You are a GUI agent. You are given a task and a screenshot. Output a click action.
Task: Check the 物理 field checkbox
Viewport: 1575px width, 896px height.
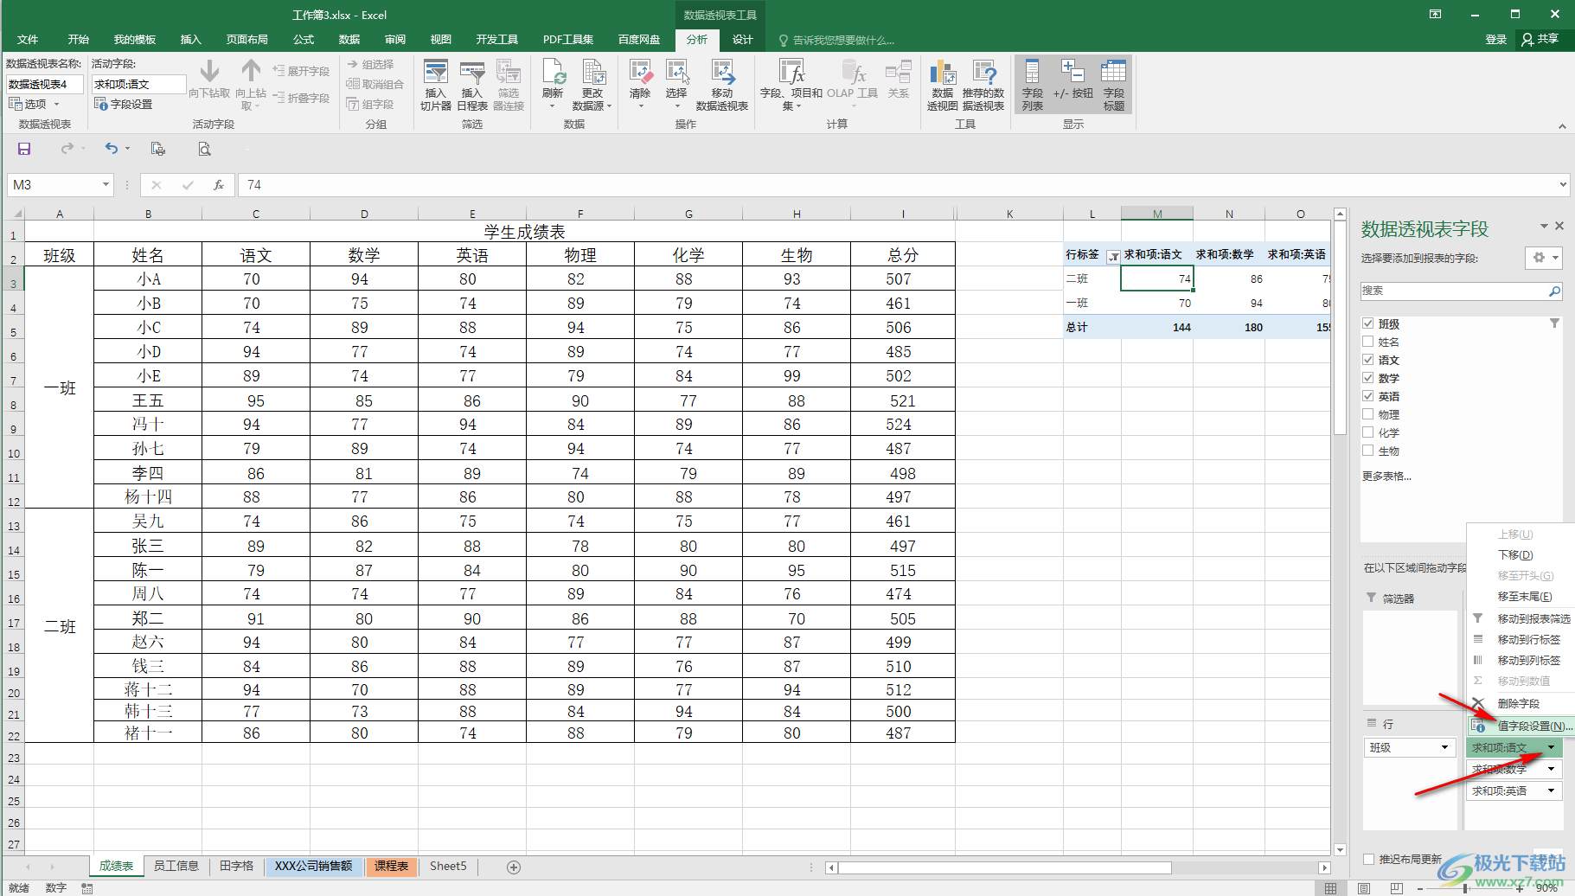click(x=1368, y=414)
